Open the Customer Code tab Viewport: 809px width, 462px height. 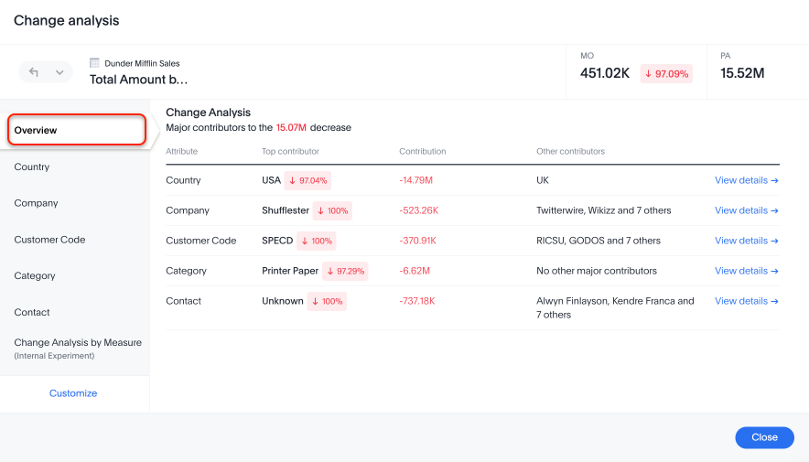[x=49, y=240]
